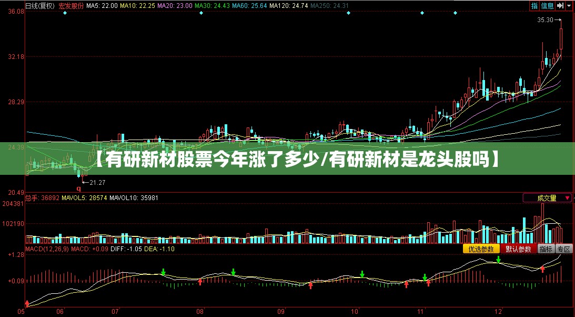This screenshot has width=575, height=317.
Task: Open the 成交量 indicator dropdown
Action: [x=547, y=198]
